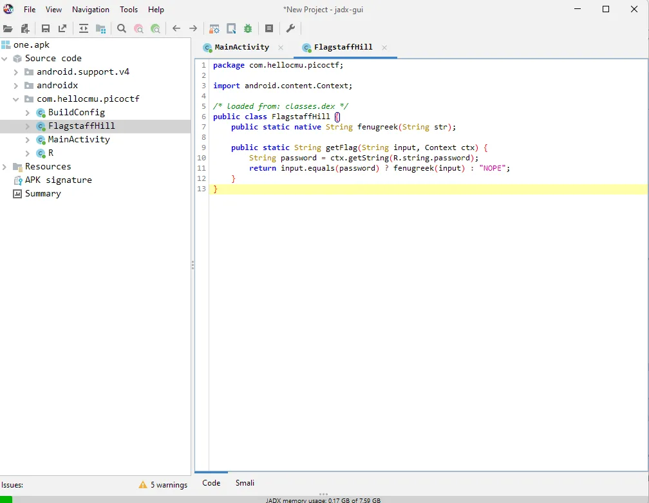Open the Navigation menu

tap(91, 10)
